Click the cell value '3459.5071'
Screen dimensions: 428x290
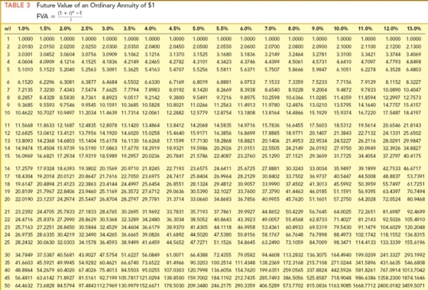[413, 286]
